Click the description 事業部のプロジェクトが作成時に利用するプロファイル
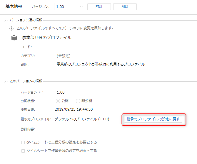Viewport: 197px width, 164px height. [101, 64]
